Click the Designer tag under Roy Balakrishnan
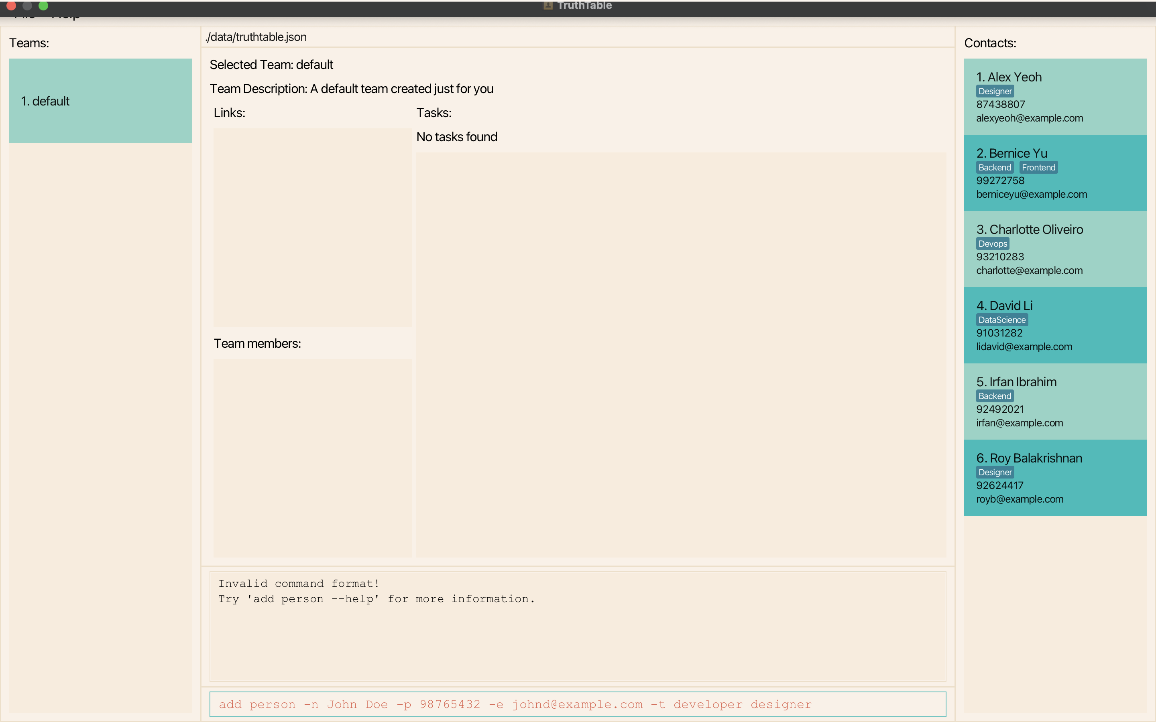The width and height of the screenshot is (1156, 722). pyautogui.click(x=995, y=472)
